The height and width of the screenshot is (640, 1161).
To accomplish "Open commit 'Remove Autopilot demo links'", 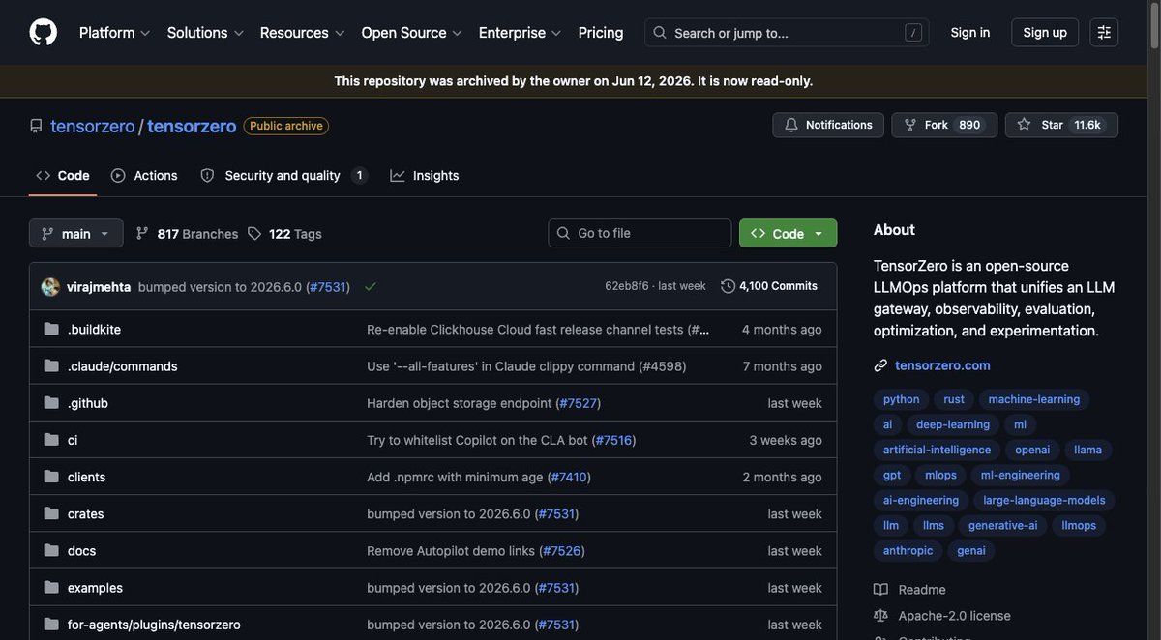I will [x=451, y=550].
